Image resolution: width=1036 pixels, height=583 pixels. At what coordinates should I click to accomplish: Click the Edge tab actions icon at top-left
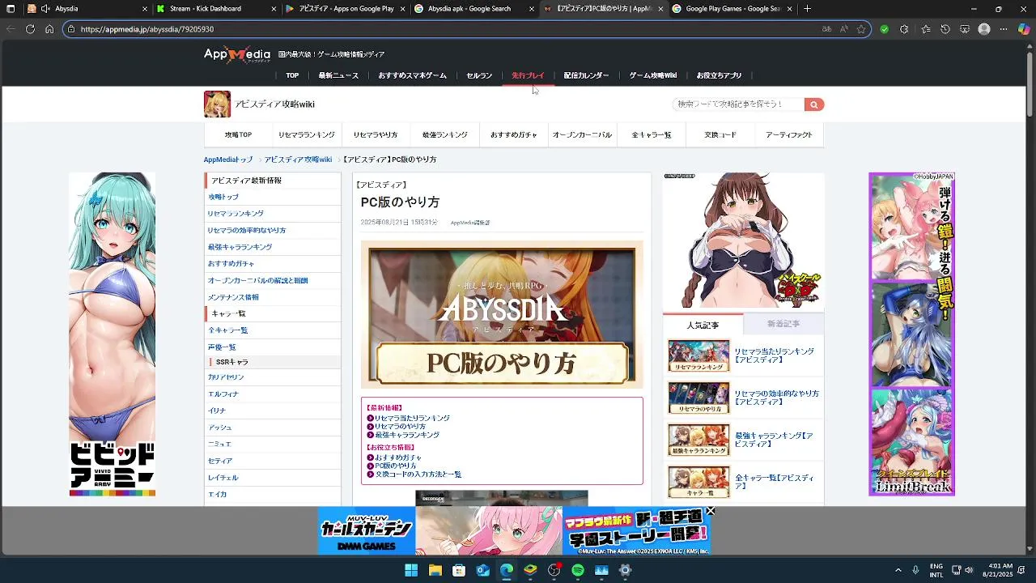[x=11, y=9]
